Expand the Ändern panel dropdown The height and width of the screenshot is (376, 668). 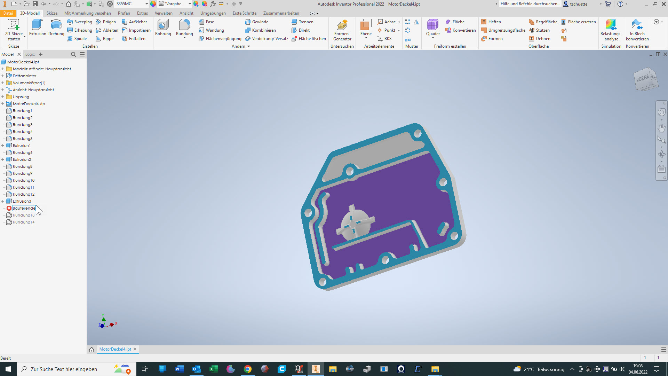click(248, 46)
